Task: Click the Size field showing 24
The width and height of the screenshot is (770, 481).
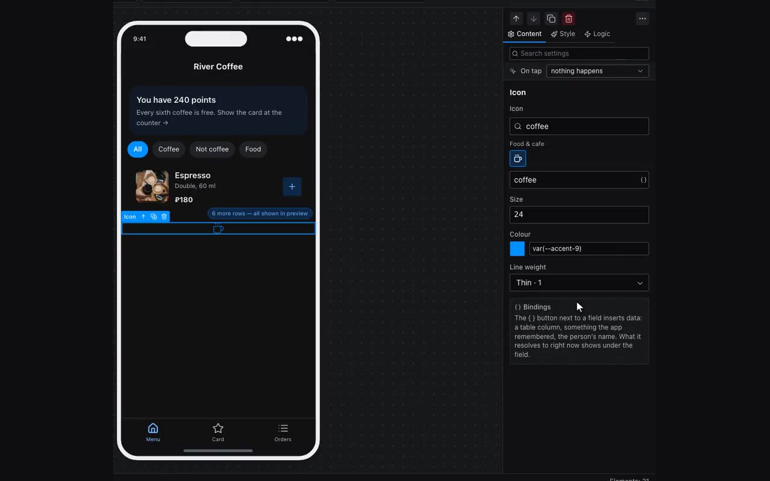Action: (579, 215)
